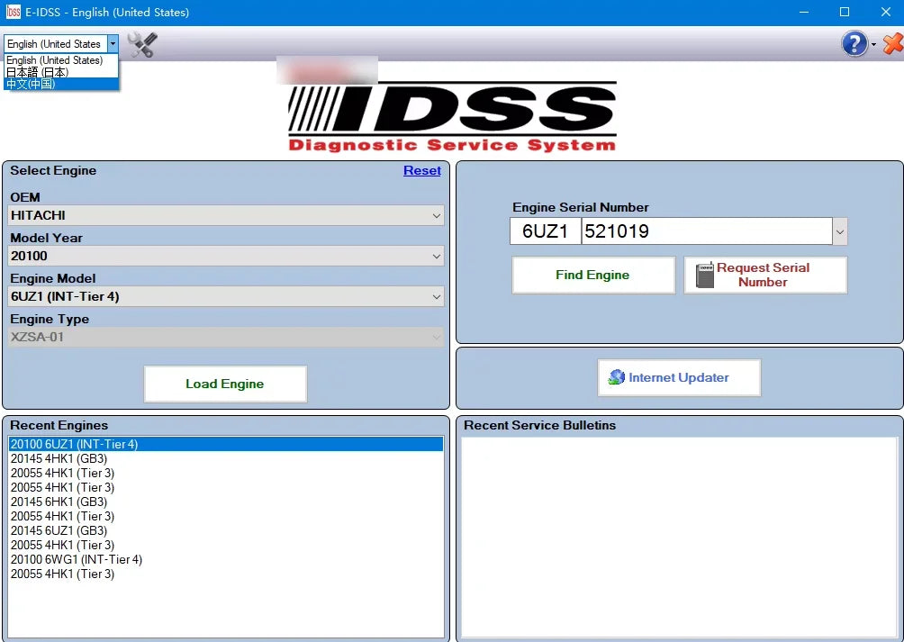This screenshot has height=642, width=904.
Task: Click the serial number input field showing 521019
Action: (702, 231)
